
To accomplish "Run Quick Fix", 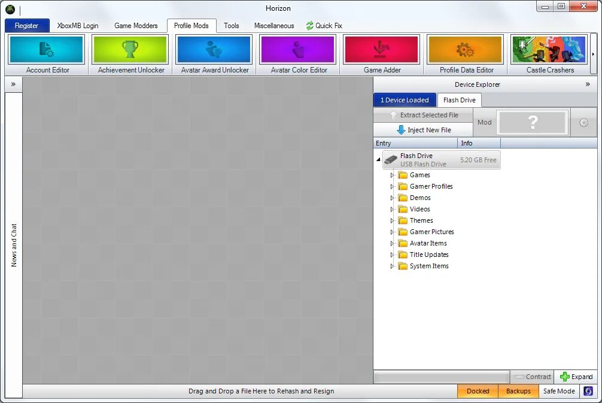I will coord(324,26).
